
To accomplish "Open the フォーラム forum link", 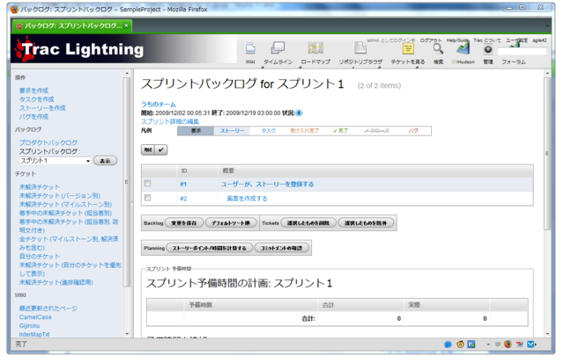I will (514, 62).
